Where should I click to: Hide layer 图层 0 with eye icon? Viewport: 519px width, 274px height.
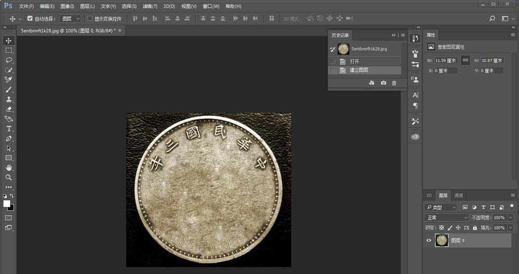429,240
